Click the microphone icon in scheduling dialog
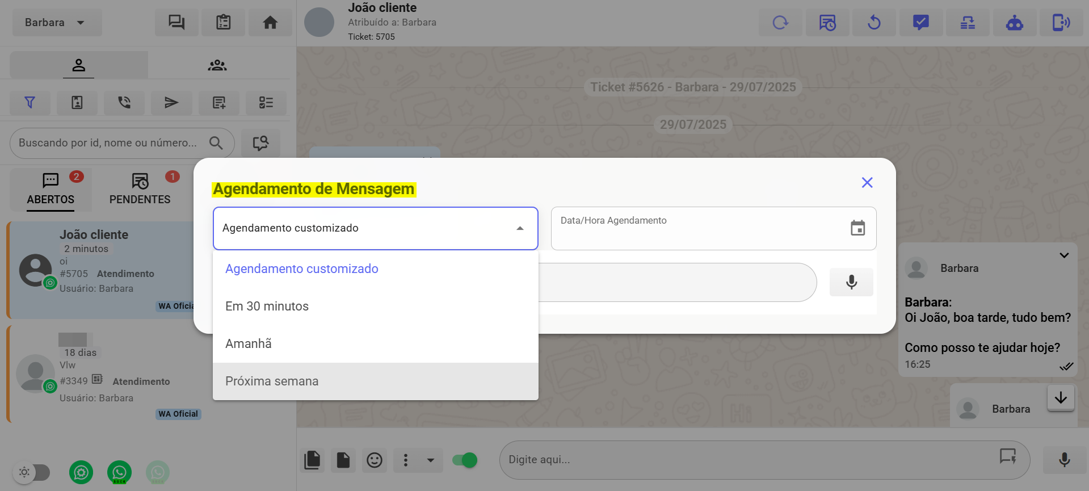This screenshot has height=491, width=1089. pyautogui.click(x=851, y=282)
